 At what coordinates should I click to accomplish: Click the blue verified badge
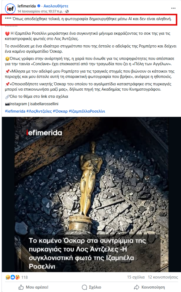pos(39,6)
